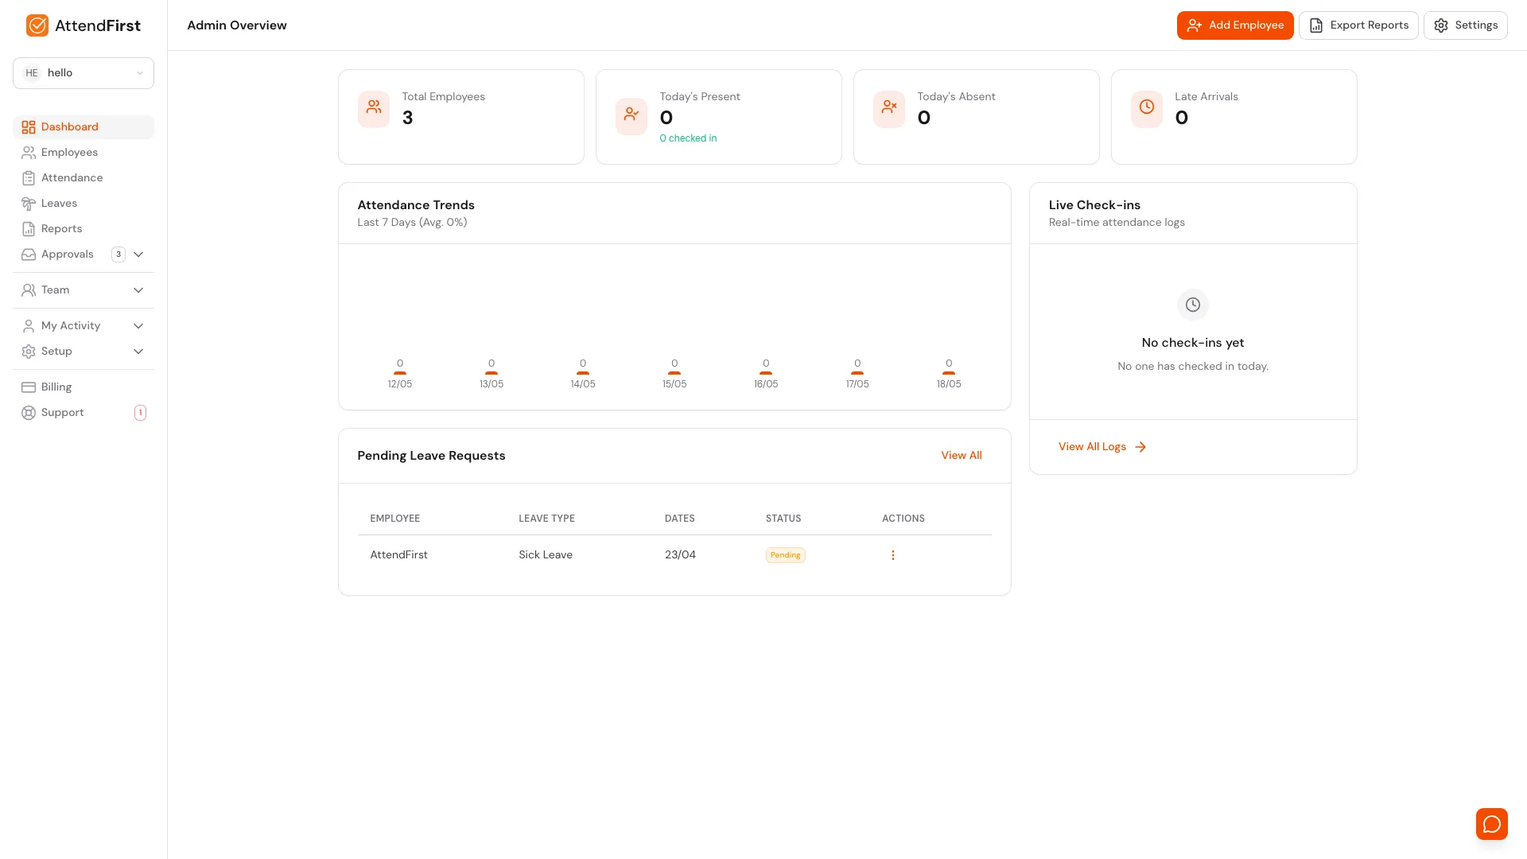This screenshot has width=1527, height=859.
Task: Click the Leaves palm tree icon
Action: (x=29, y=204)
